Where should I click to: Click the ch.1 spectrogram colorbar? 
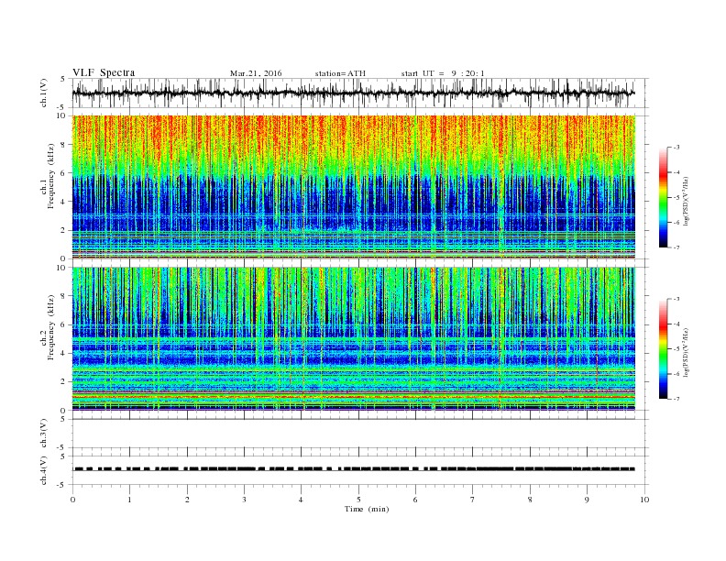coord(663,197)
